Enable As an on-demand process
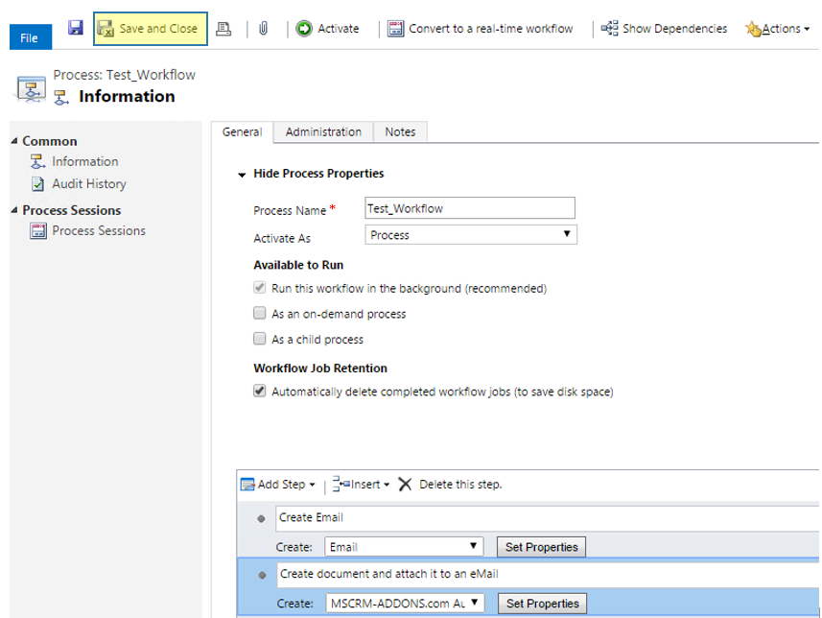 (x=258, y=314)
